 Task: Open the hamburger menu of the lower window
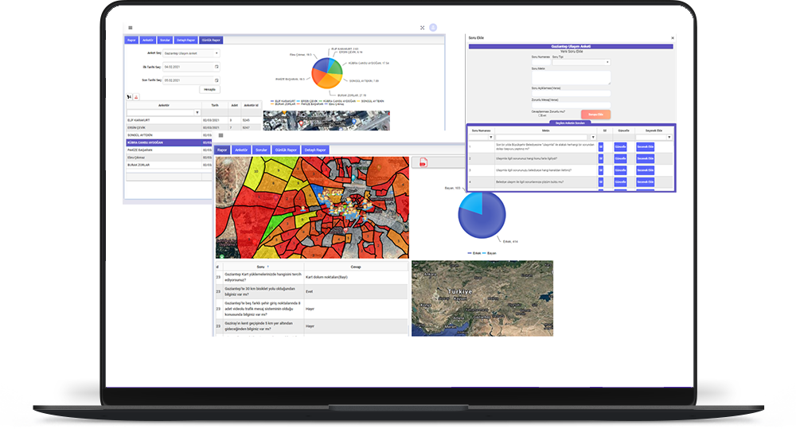tap(220, 135)
